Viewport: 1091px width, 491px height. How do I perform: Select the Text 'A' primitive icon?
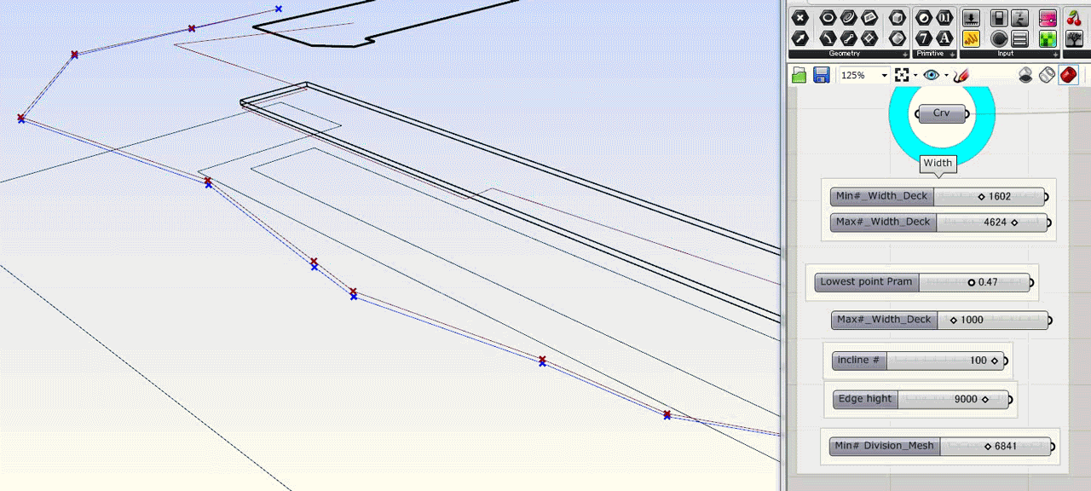[x=944, y=38]
